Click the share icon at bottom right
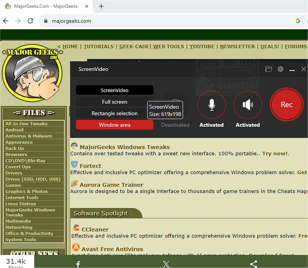 pyautogui.click(x=254, y=264)
